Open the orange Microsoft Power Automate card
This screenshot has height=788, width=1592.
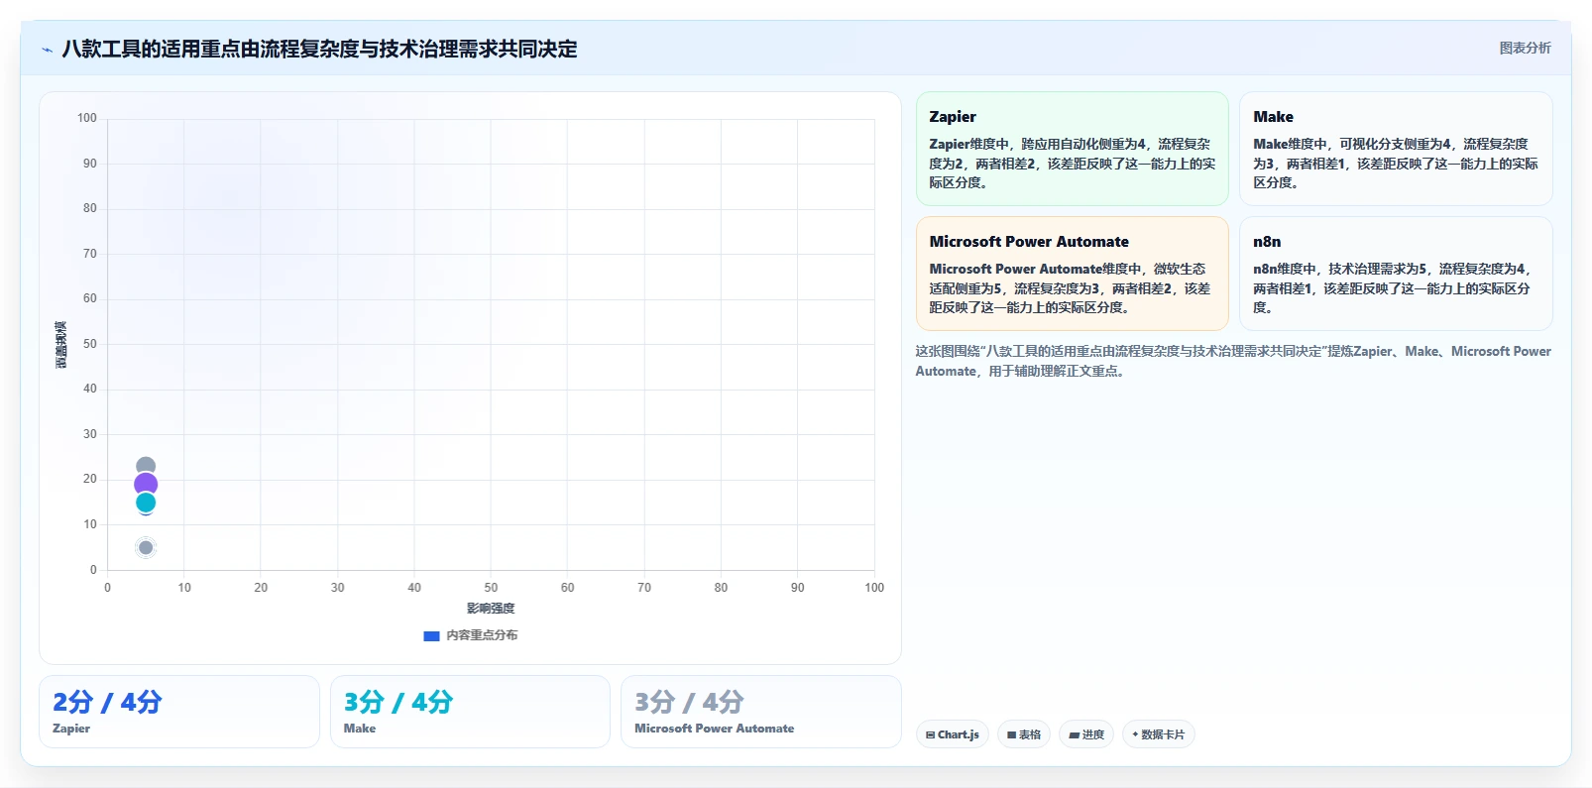click(1072, 274)
